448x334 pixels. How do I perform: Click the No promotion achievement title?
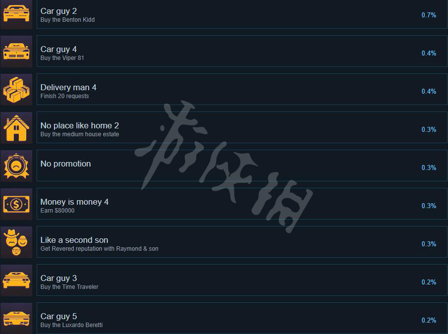click(x=66, y=164)
